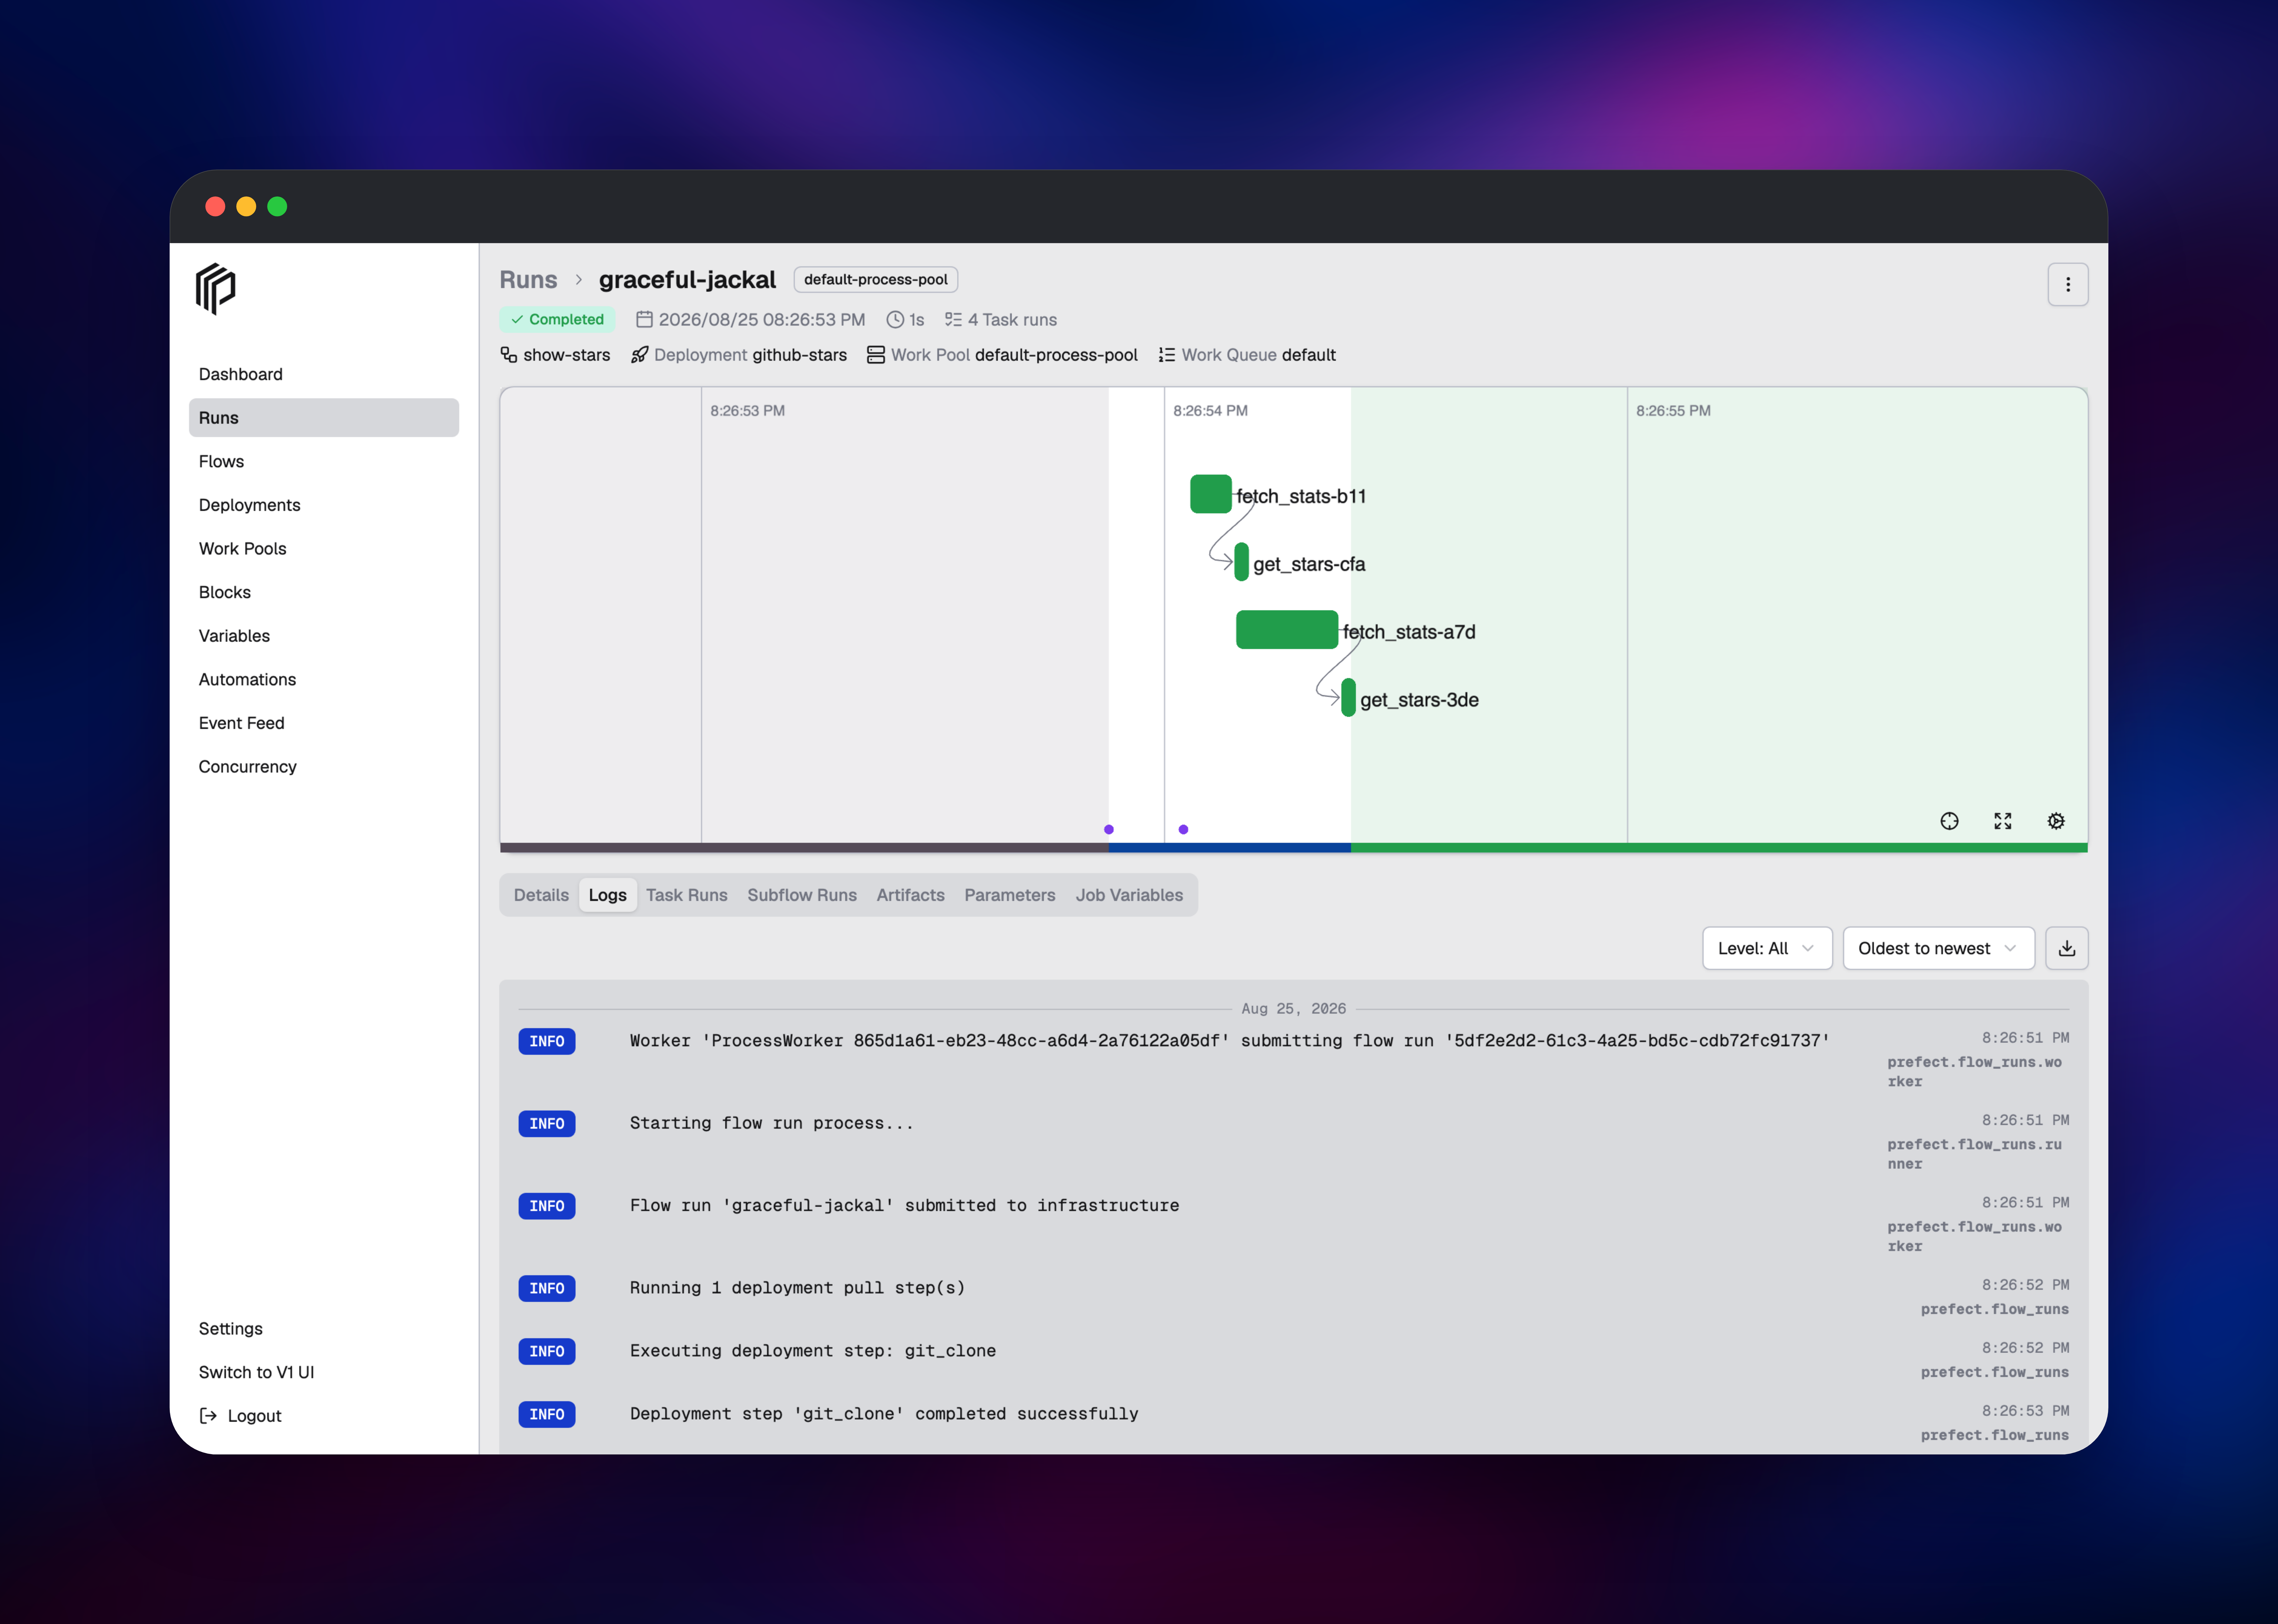Select the fetch_stats-b11 task node
The width and height of the screenshot is (2278, 1624).
(x=1210, y=494)
